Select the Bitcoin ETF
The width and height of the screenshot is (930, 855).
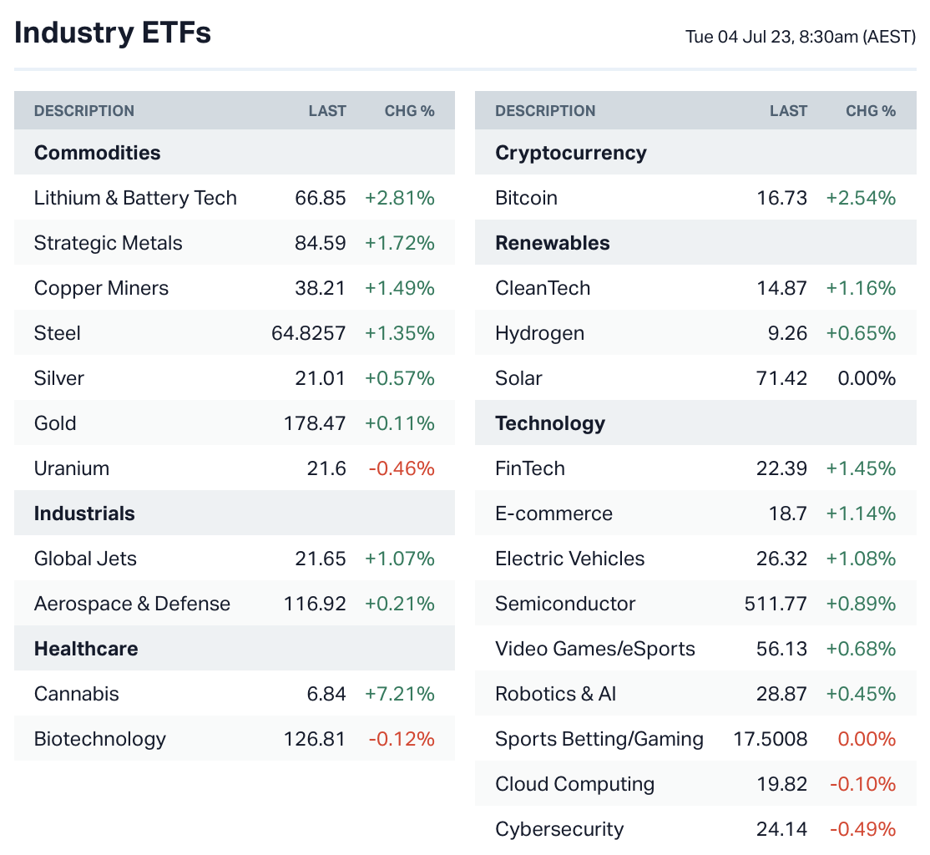coord(526,198)
